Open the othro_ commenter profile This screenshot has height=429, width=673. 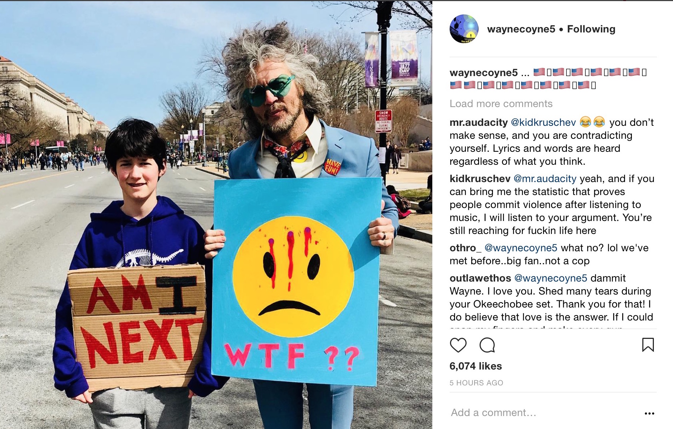[466, 248]
